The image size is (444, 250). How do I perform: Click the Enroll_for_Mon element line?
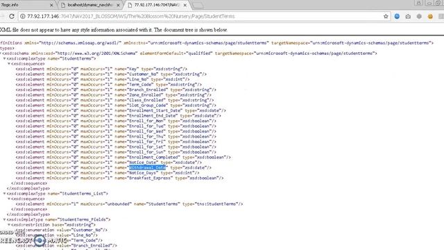tap(116, 121)
